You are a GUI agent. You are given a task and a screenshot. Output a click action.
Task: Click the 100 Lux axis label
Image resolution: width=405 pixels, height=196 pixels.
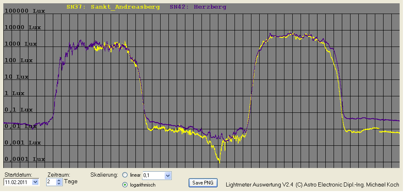(x=19, y=61)
